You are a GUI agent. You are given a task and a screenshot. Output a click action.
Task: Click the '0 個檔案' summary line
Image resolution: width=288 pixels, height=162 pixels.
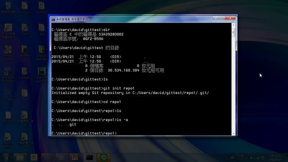(120, 66)
